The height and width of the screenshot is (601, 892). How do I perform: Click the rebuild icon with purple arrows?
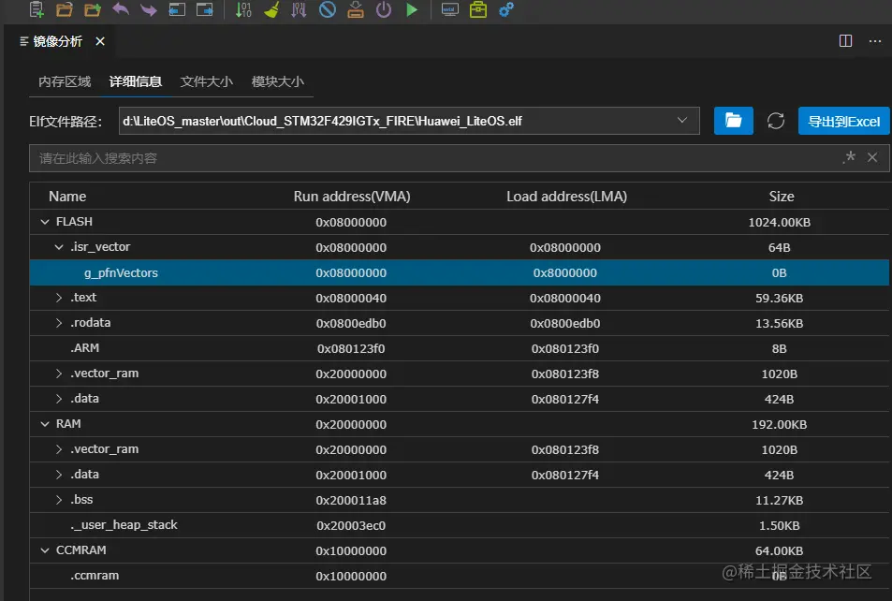coord(300,9)
